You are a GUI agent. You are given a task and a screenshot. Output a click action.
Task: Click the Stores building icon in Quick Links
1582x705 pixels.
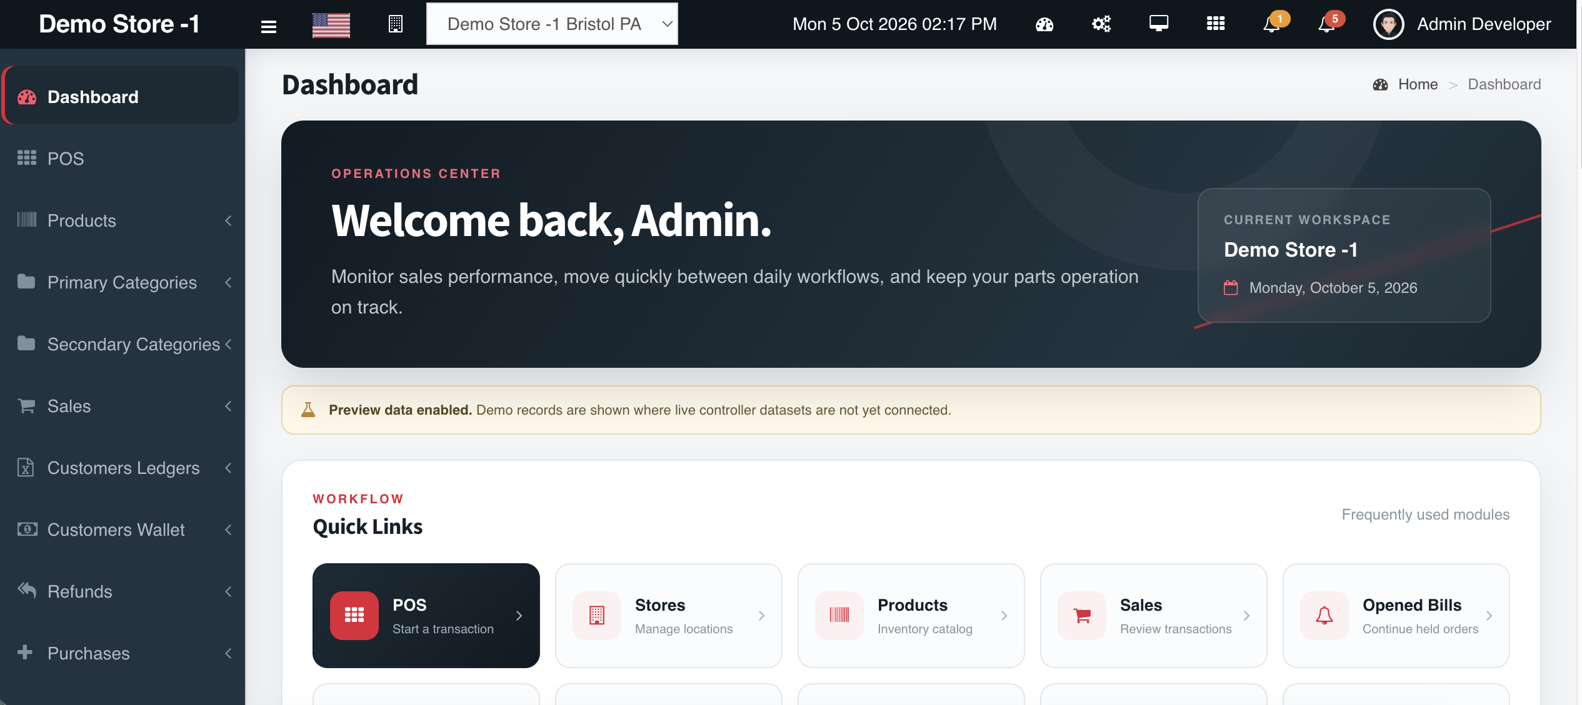click(x=596, y=615)
